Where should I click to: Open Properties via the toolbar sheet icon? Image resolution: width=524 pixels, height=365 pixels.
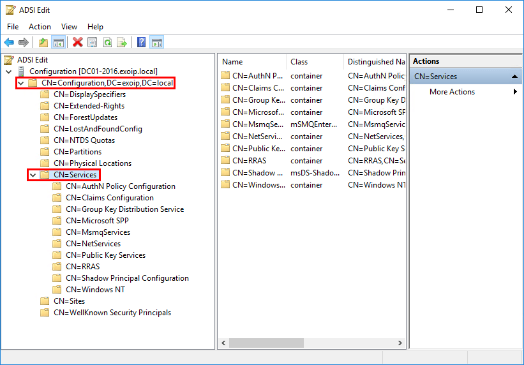coord(93,43)
